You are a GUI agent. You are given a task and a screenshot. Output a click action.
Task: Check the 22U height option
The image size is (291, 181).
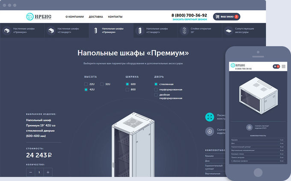86,84
